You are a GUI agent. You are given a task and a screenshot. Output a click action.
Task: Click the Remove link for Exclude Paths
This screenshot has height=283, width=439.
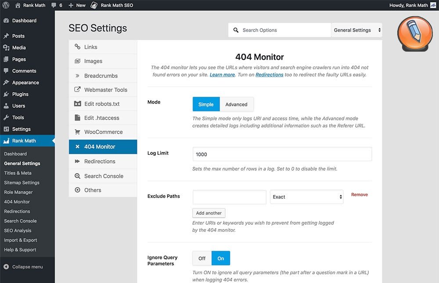coord(360,195)
